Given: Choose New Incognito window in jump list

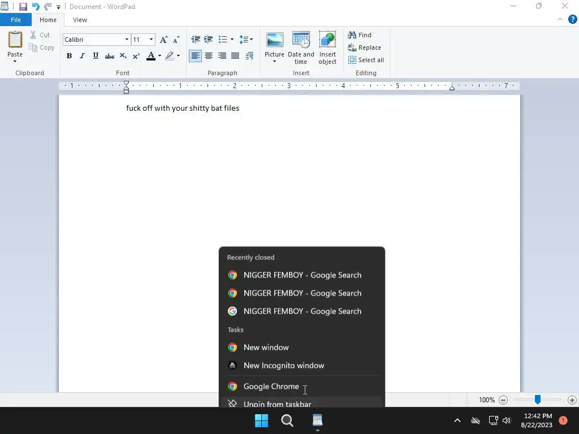Looking at the screenshot, I should 302,366.
